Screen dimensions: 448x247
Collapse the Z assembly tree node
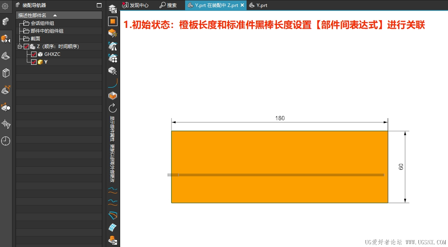click(x=20, y=47)
